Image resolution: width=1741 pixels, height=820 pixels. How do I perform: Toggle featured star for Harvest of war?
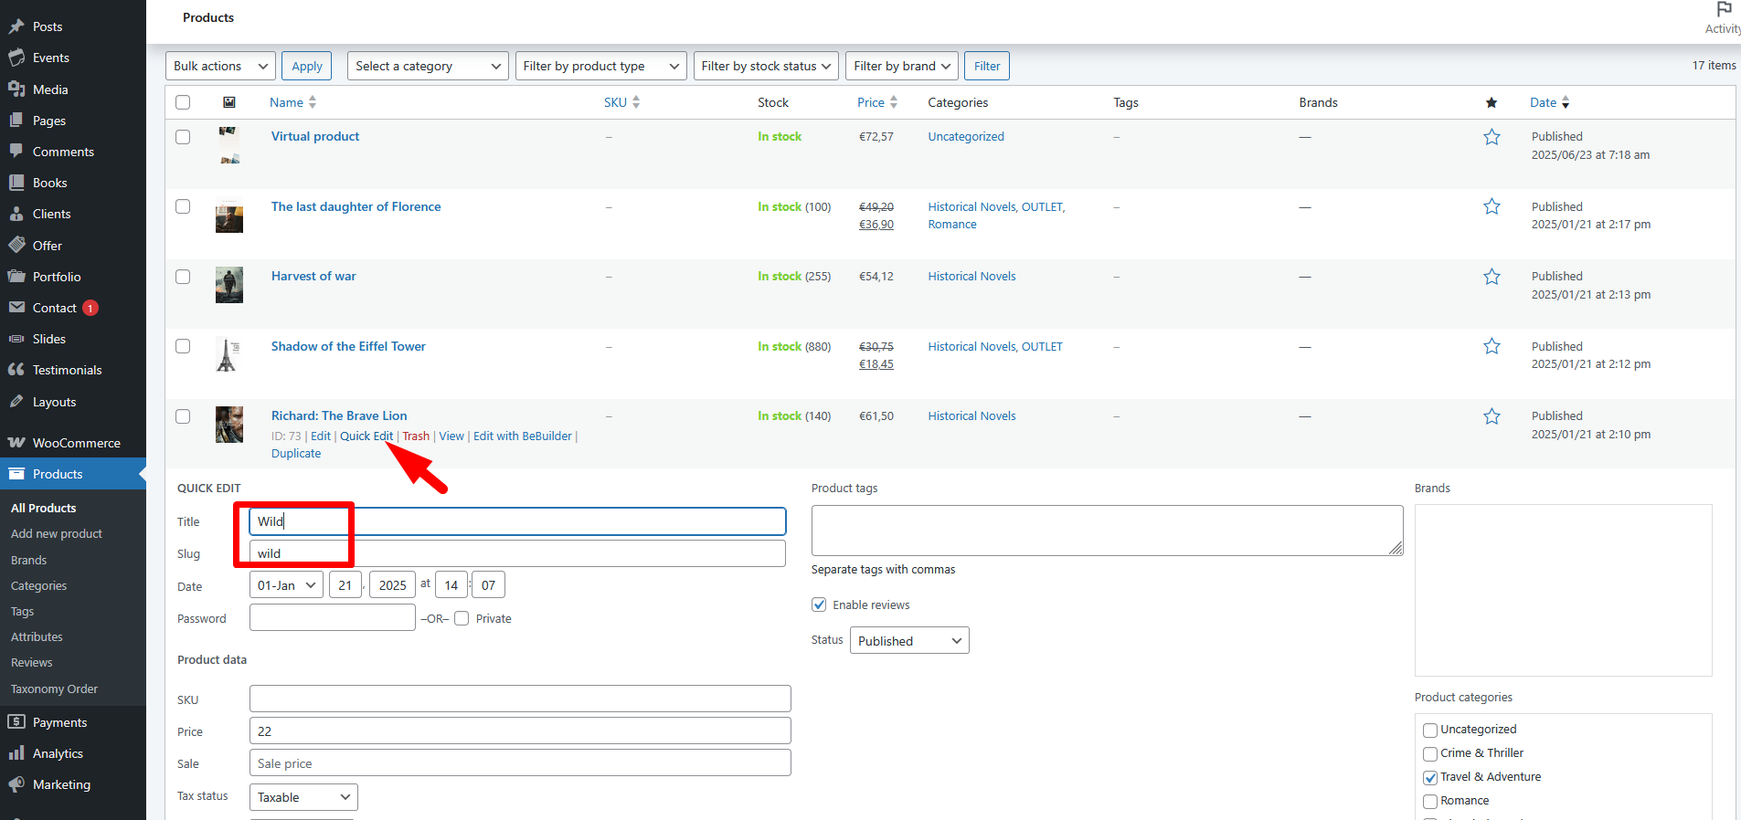point(1492,277)
